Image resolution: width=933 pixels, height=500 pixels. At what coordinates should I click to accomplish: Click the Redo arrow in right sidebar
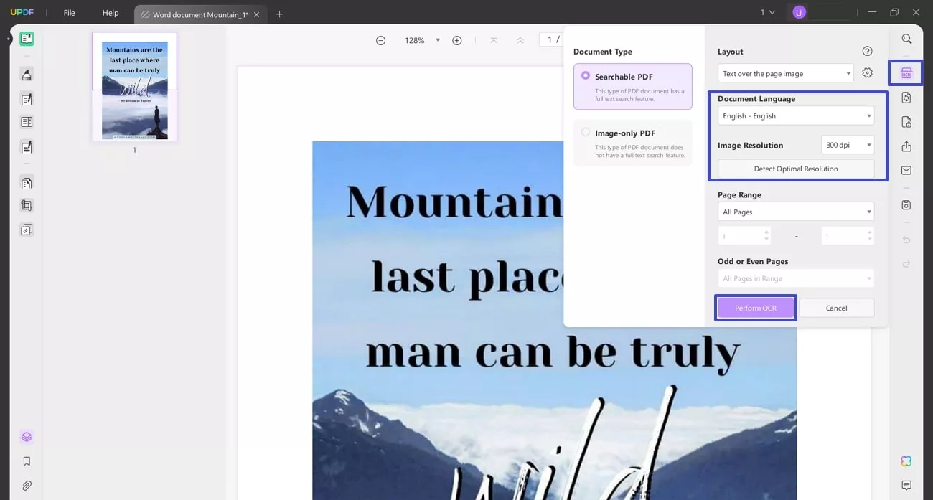(906, 264)
